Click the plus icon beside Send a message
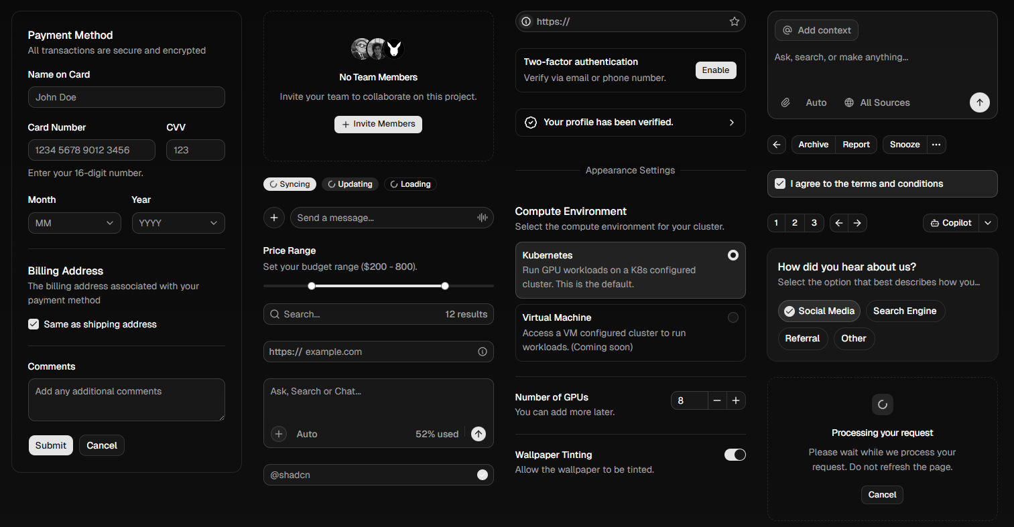 click(x=274, y=218)
